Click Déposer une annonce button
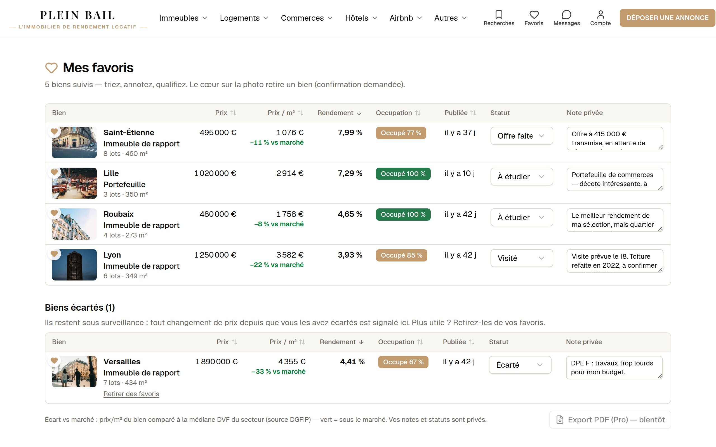 [x=668, y=18]
